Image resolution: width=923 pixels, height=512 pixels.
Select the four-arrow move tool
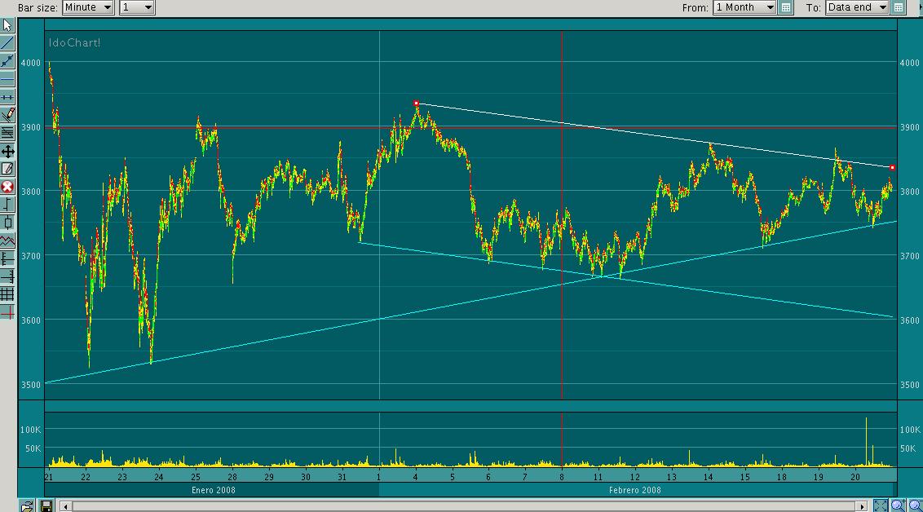click(7, 151)
